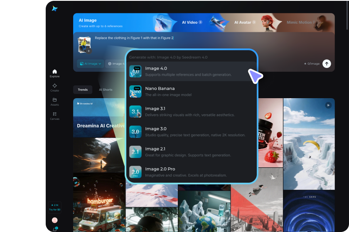Choose Image 3.1 from model list

(192, 111)
